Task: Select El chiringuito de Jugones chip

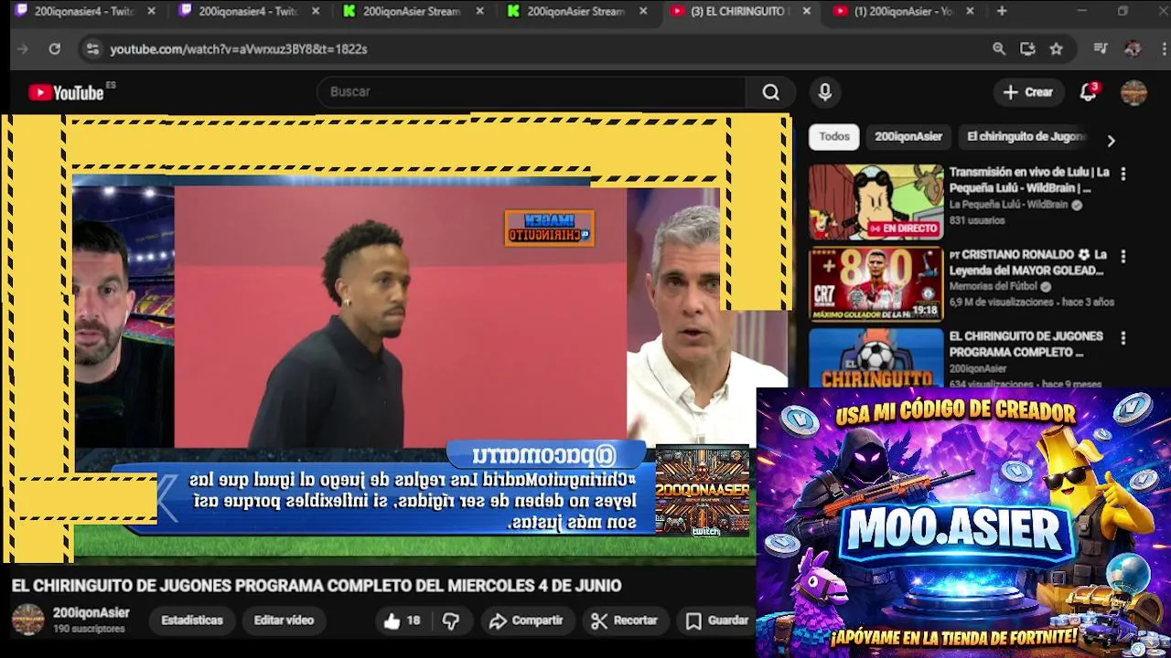Action: coord(1026,137)
